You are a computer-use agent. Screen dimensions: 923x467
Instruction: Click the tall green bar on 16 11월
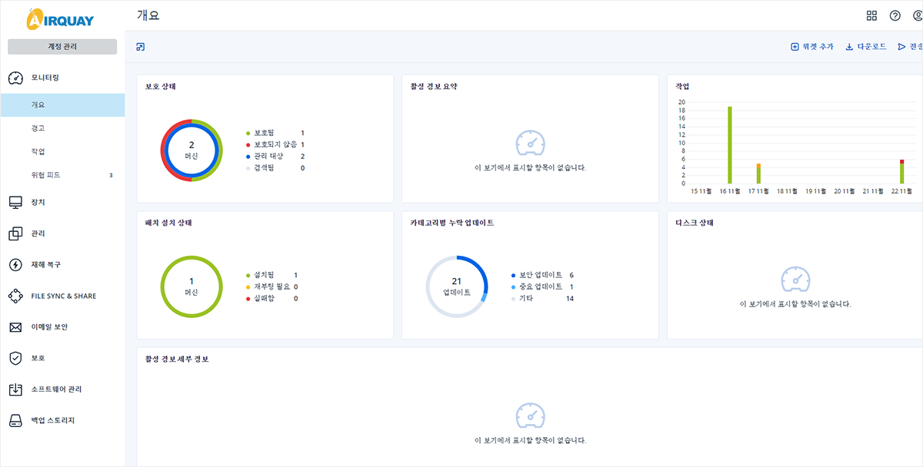tap(730, 146)
